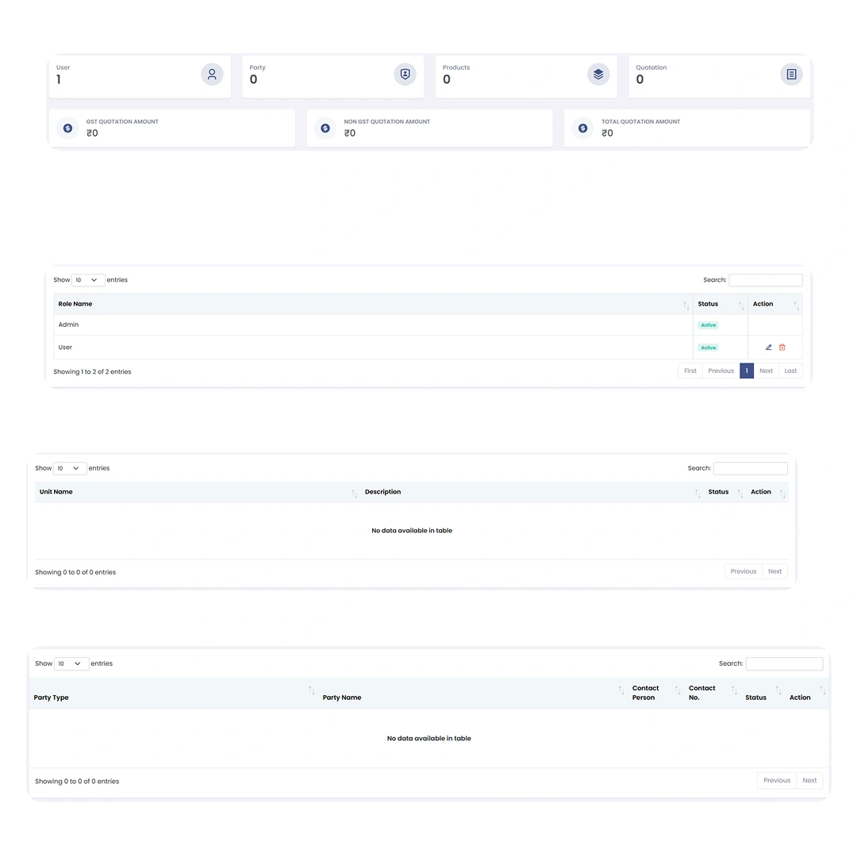Open party table entries-per-page dropdown
857x857 pixels.
(71, 663)
